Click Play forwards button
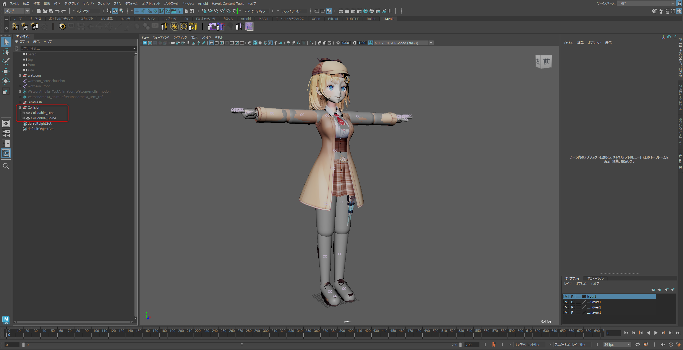Screen dimensions: 683x350 pyautogui.click(x=656, y=333)
